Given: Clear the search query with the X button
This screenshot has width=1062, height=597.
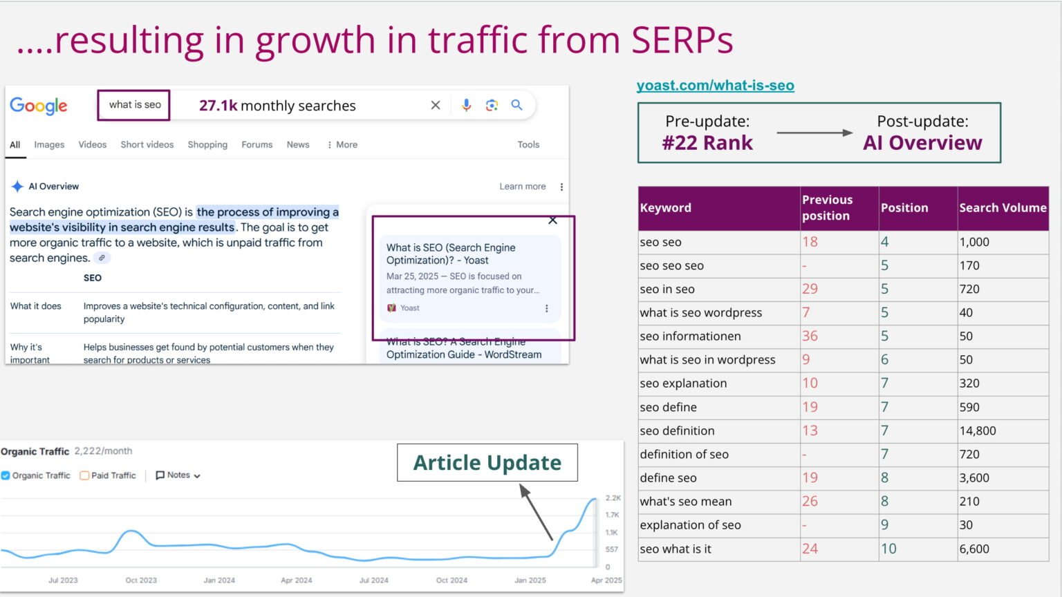Looking at the screenshot, I should pos(435,105).
